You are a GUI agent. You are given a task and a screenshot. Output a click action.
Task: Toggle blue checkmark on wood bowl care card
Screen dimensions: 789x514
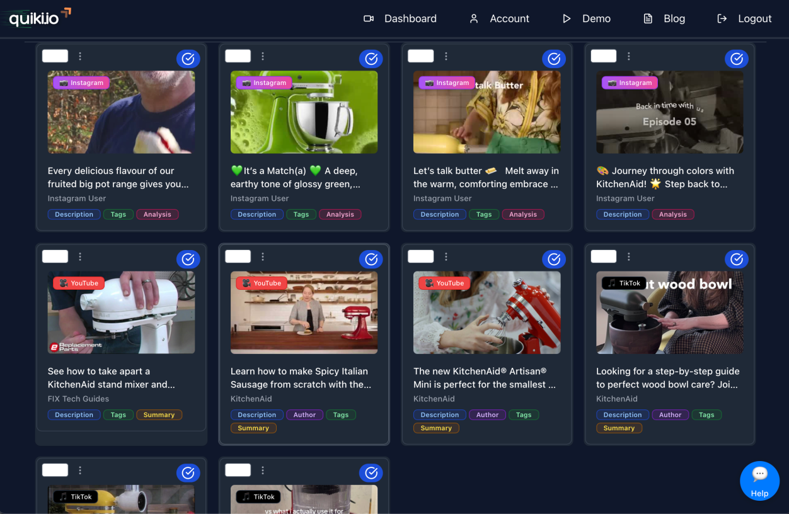point(737,259)
